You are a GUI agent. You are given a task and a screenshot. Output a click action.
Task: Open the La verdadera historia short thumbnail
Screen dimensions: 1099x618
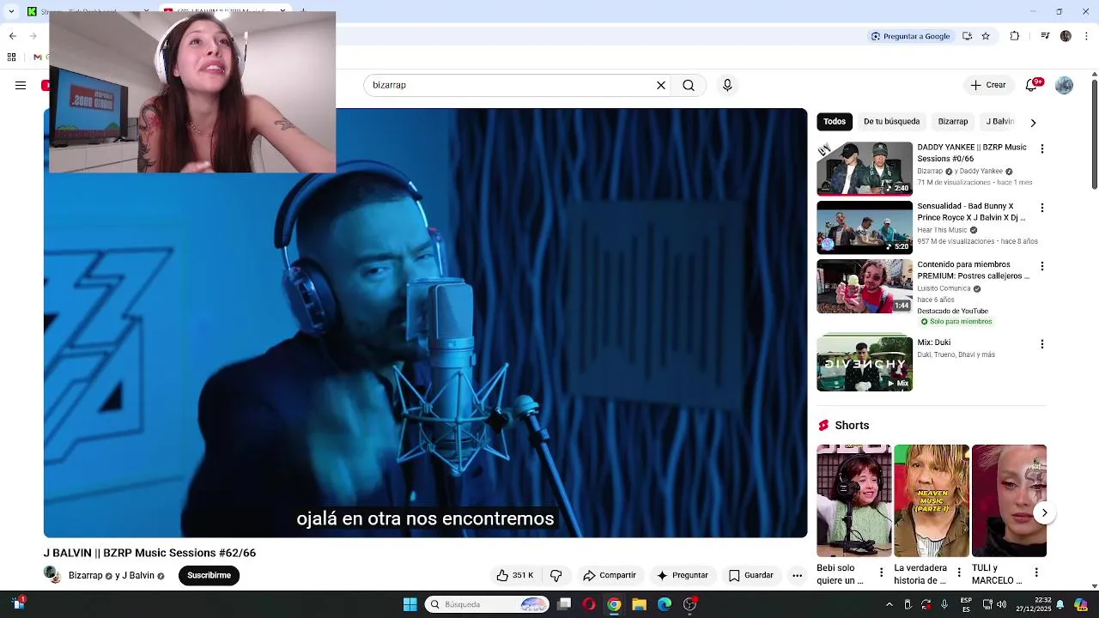pyautogui.click(x=932, y=500)
